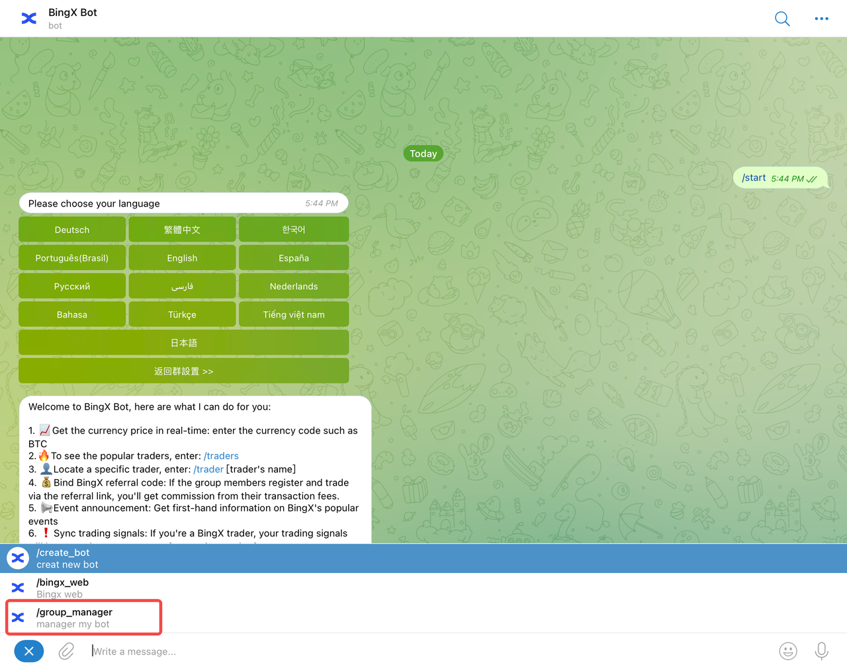
Task: Choose the 日本語 language button
Action: (183, 343)
